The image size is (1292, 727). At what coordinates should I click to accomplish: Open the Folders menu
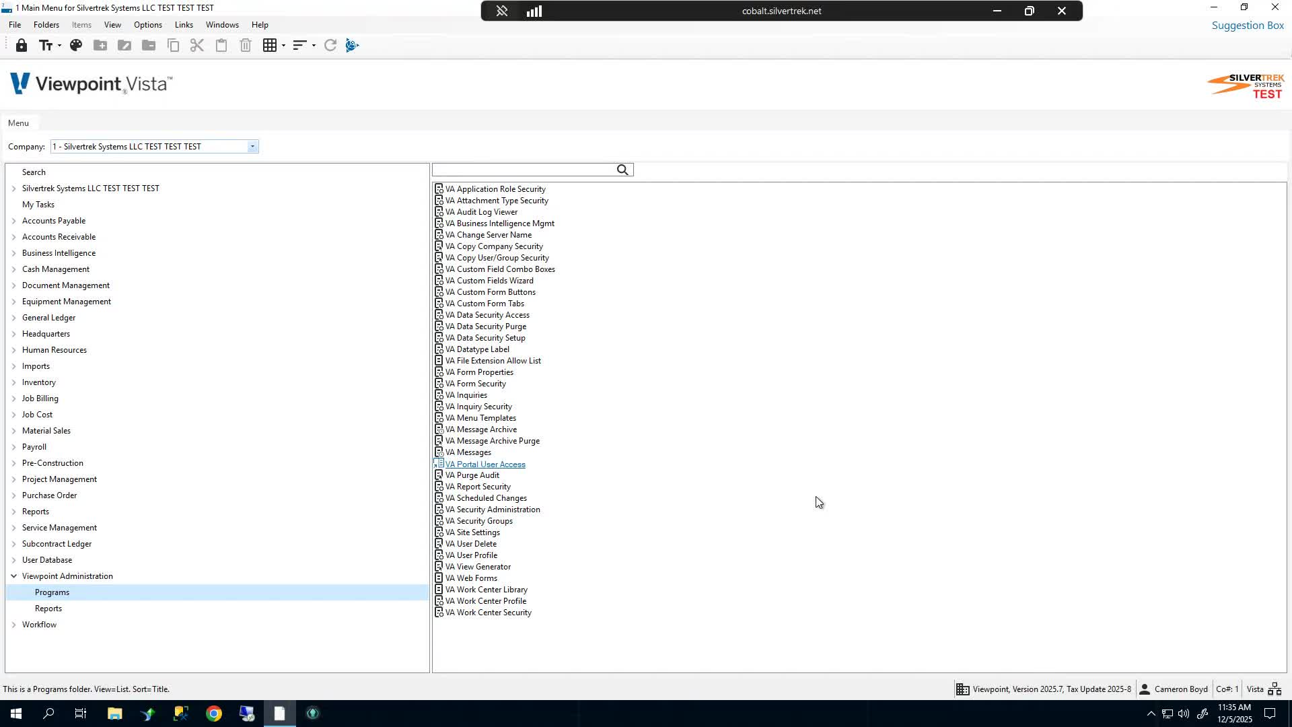tap(46, 25)
